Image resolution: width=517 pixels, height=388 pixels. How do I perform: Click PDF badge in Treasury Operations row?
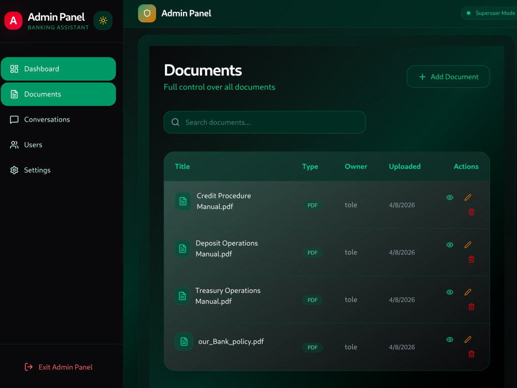coord(312,300)
